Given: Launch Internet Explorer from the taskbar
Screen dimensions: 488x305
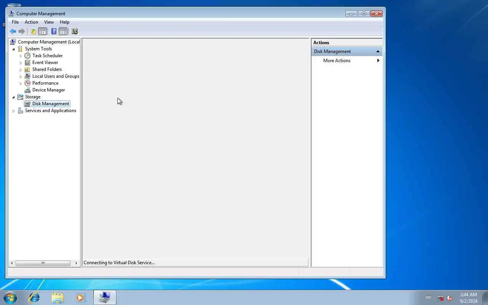Looking at the screenshot, I should tap(34, 297).
